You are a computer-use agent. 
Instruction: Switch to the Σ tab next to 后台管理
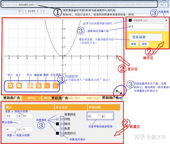[x=44, y=11]
